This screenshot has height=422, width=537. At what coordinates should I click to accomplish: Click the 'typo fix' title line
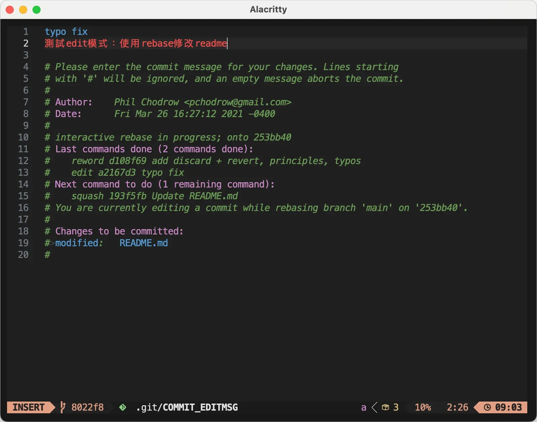pos(66,32)
